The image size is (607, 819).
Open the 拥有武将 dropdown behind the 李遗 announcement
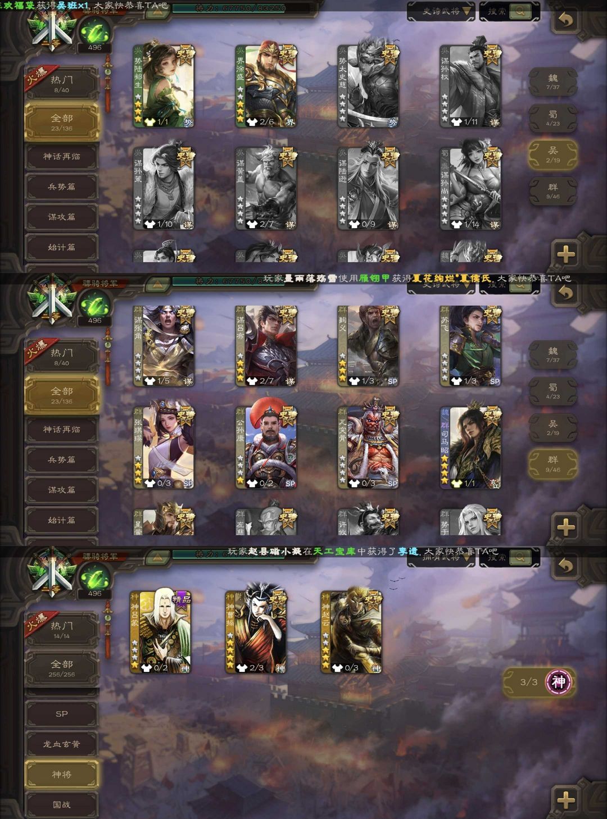441,557
